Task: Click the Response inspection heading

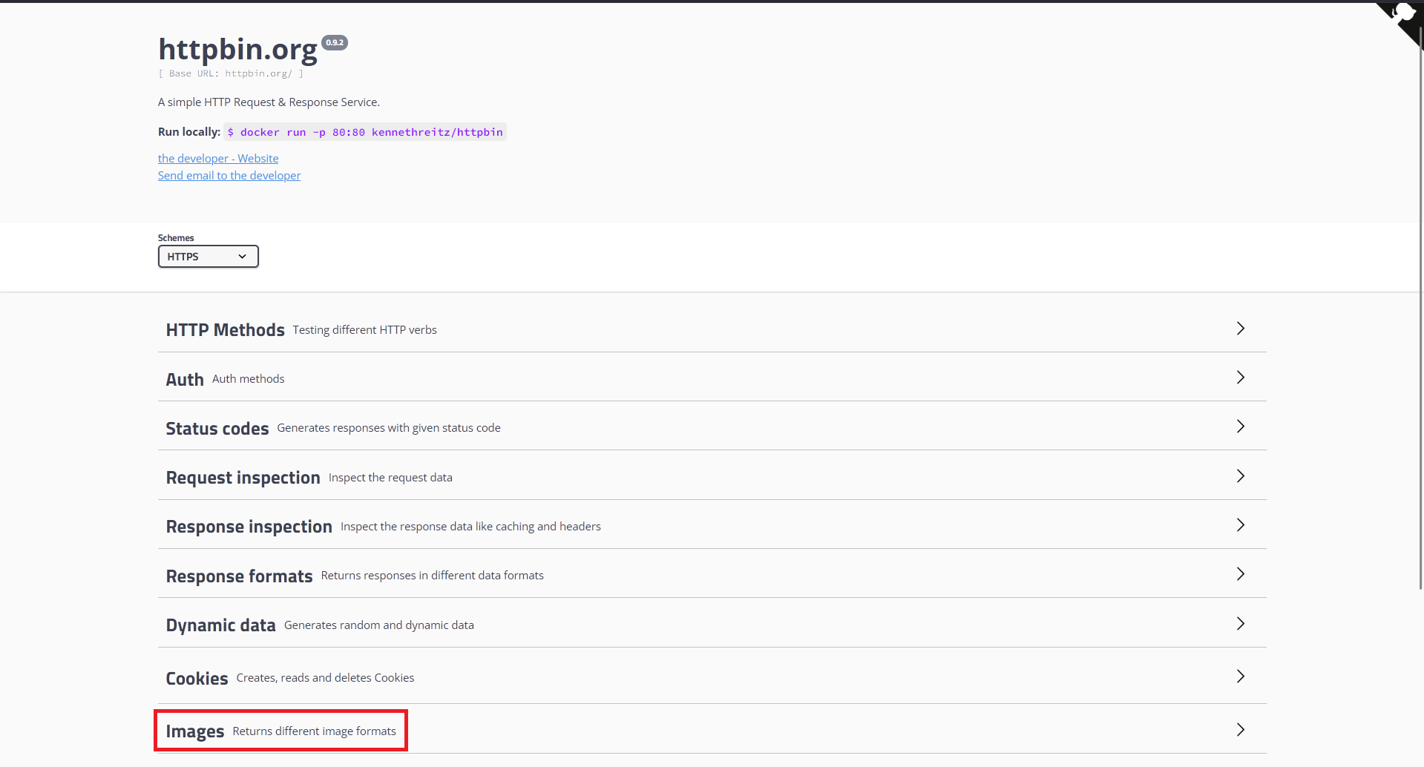Action: [249, 527]
